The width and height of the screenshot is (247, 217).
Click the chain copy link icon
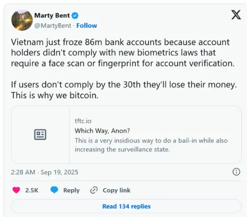pos(94,190)
